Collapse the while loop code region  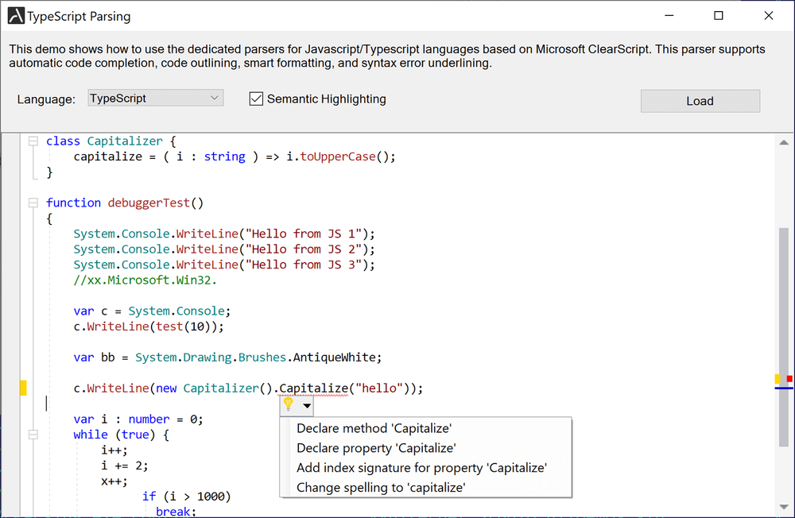click(33, 434)
